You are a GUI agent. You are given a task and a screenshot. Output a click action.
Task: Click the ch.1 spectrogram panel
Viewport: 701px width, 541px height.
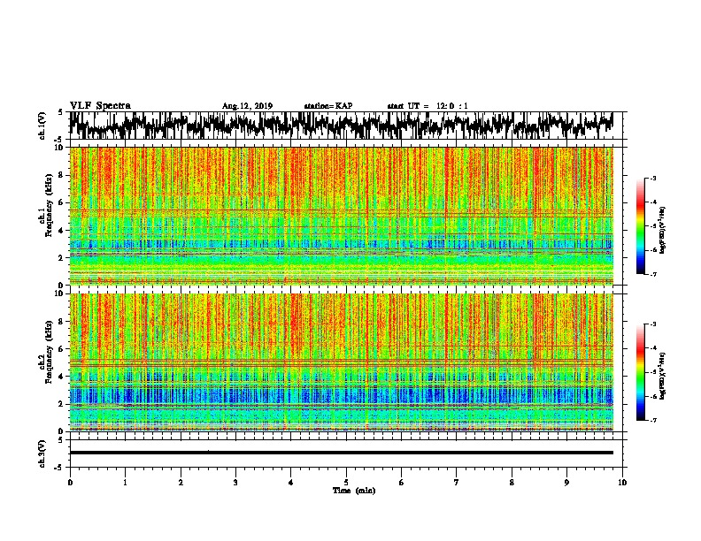341,216
